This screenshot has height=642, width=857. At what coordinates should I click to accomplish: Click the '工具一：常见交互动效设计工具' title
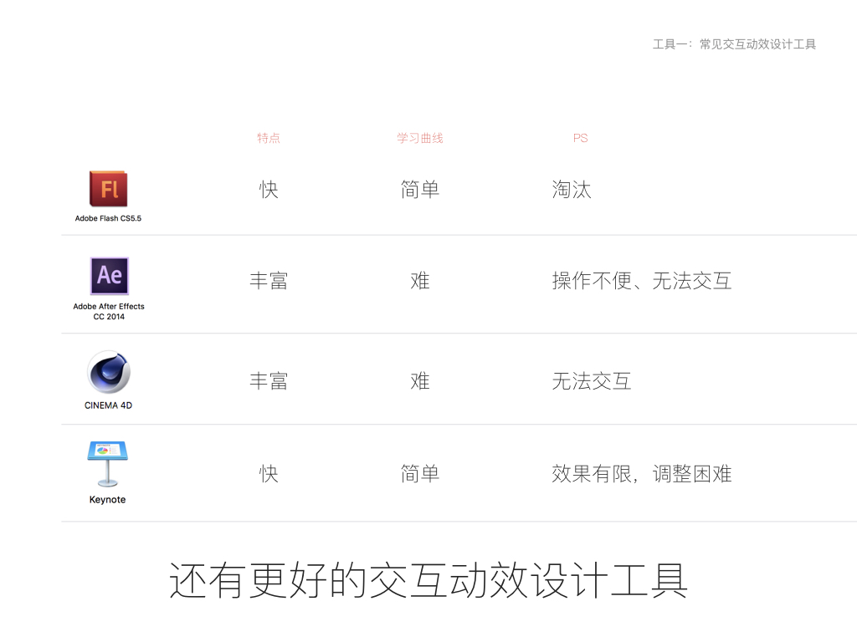734,44
